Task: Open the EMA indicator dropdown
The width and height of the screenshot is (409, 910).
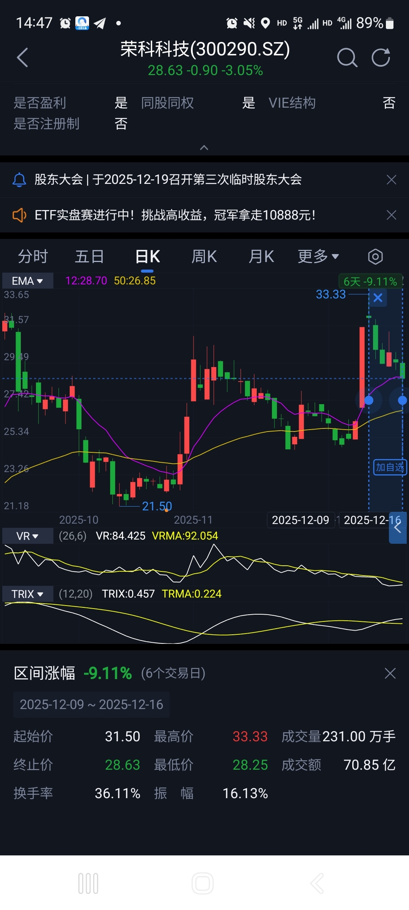Action: click(x=28, y=281)
